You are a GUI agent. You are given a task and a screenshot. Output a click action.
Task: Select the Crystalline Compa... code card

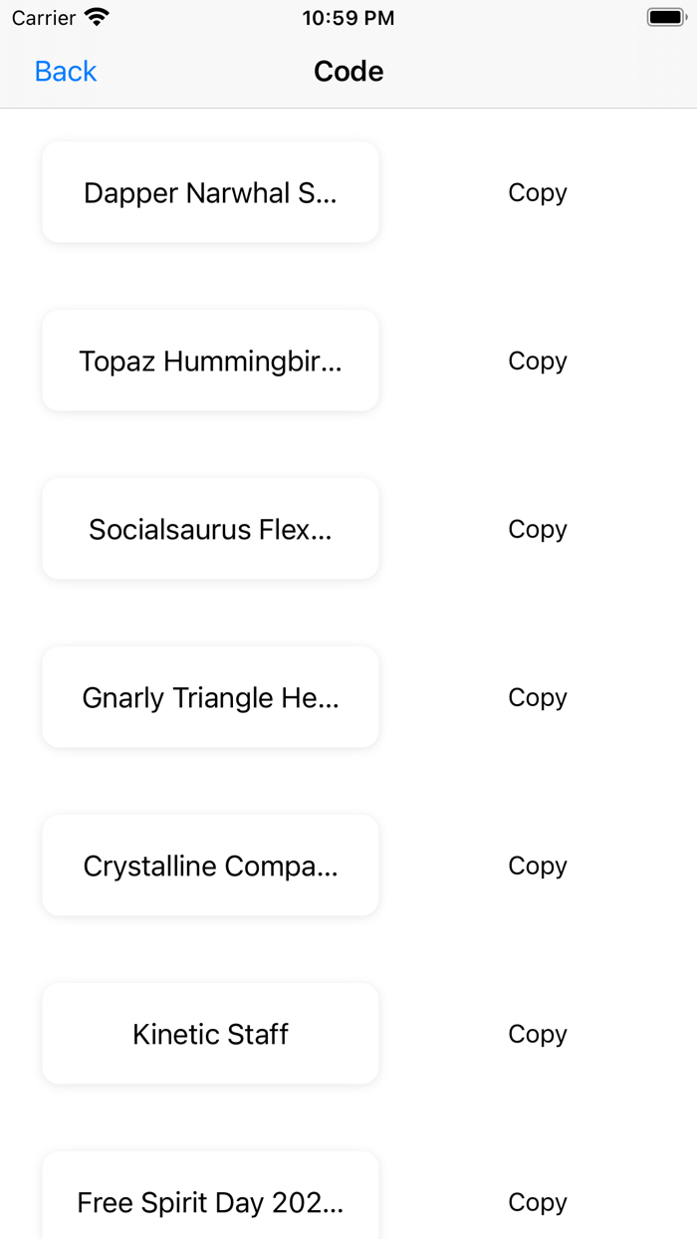point(209,866)
